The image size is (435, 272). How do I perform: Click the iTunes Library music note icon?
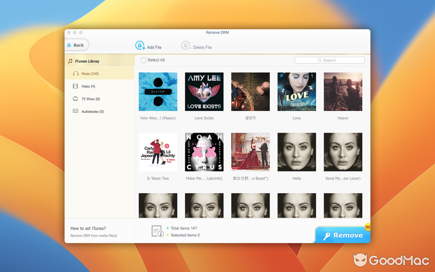tap(70, 61)
